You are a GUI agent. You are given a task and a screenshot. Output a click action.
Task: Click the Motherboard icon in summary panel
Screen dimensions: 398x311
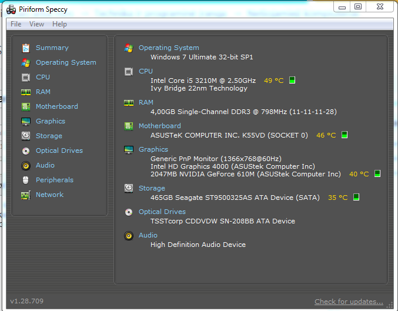129,126
